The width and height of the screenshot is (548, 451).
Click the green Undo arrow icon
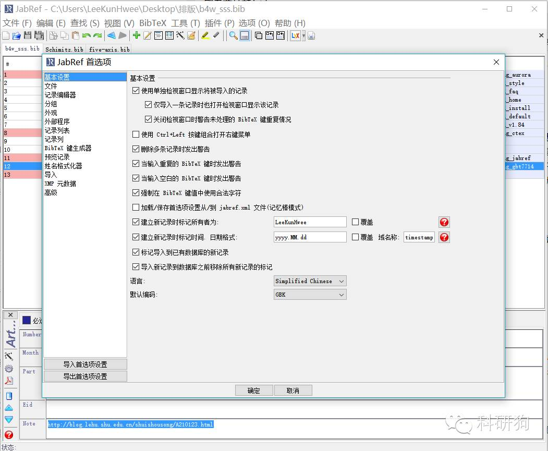(x=87, y=35)
